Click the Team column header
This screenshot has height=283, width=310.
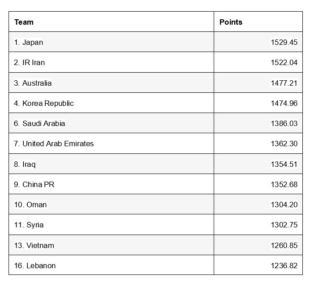pos(24,22)
